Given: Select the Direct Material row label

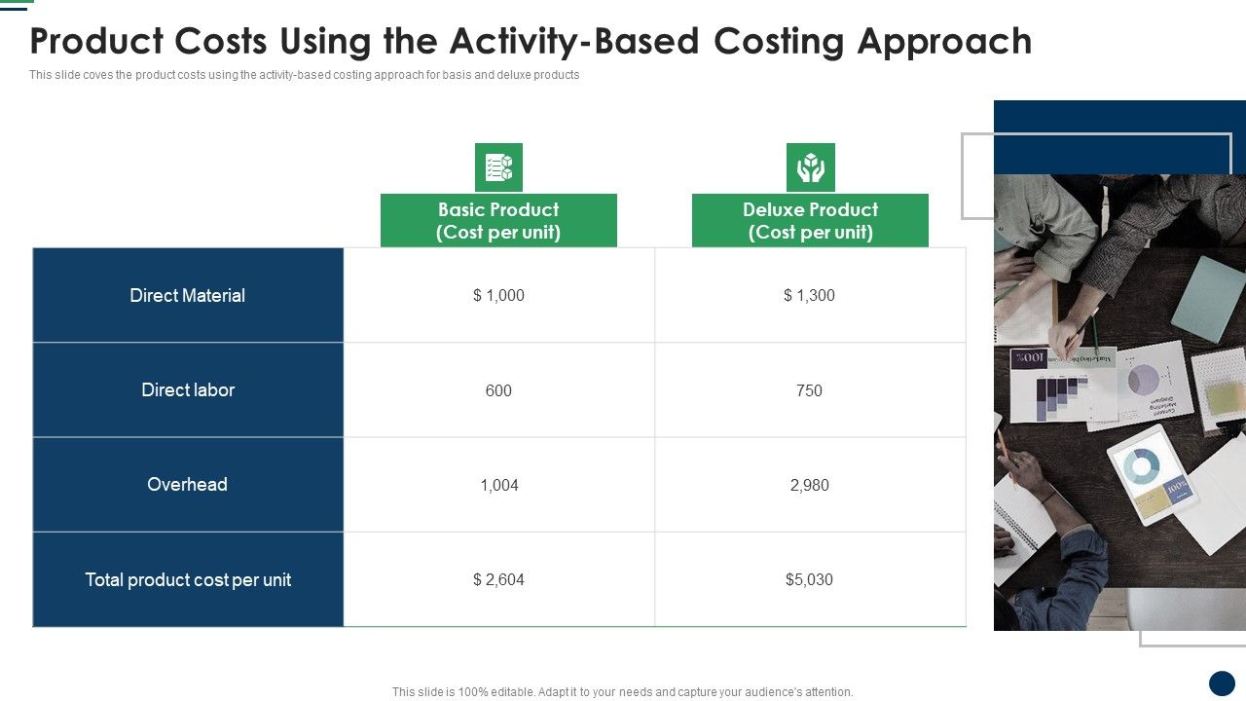Looking at the screenshot, I should coord(187,295).
